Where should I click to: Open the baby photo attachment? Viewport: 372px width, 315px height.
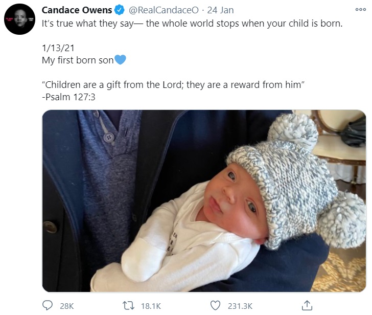click(203, 200)
